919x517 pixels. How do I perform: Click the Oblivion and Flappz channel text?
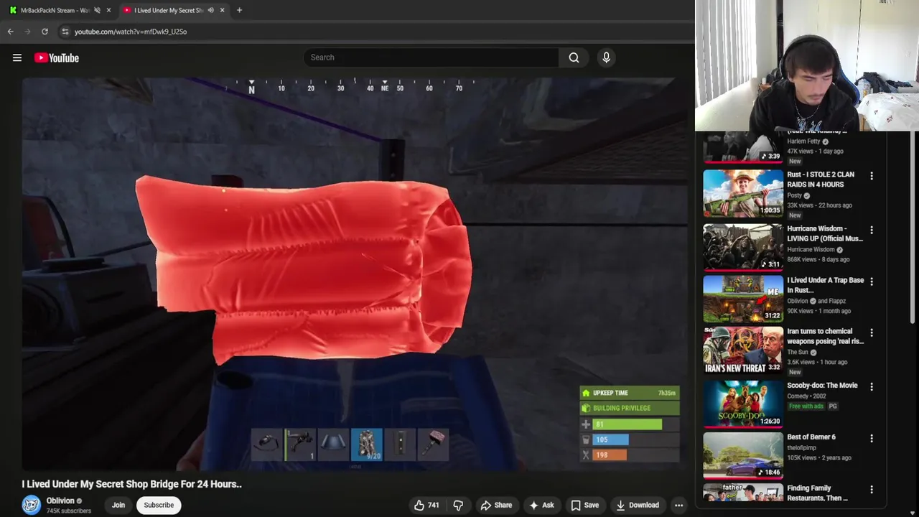pos(816,301)
